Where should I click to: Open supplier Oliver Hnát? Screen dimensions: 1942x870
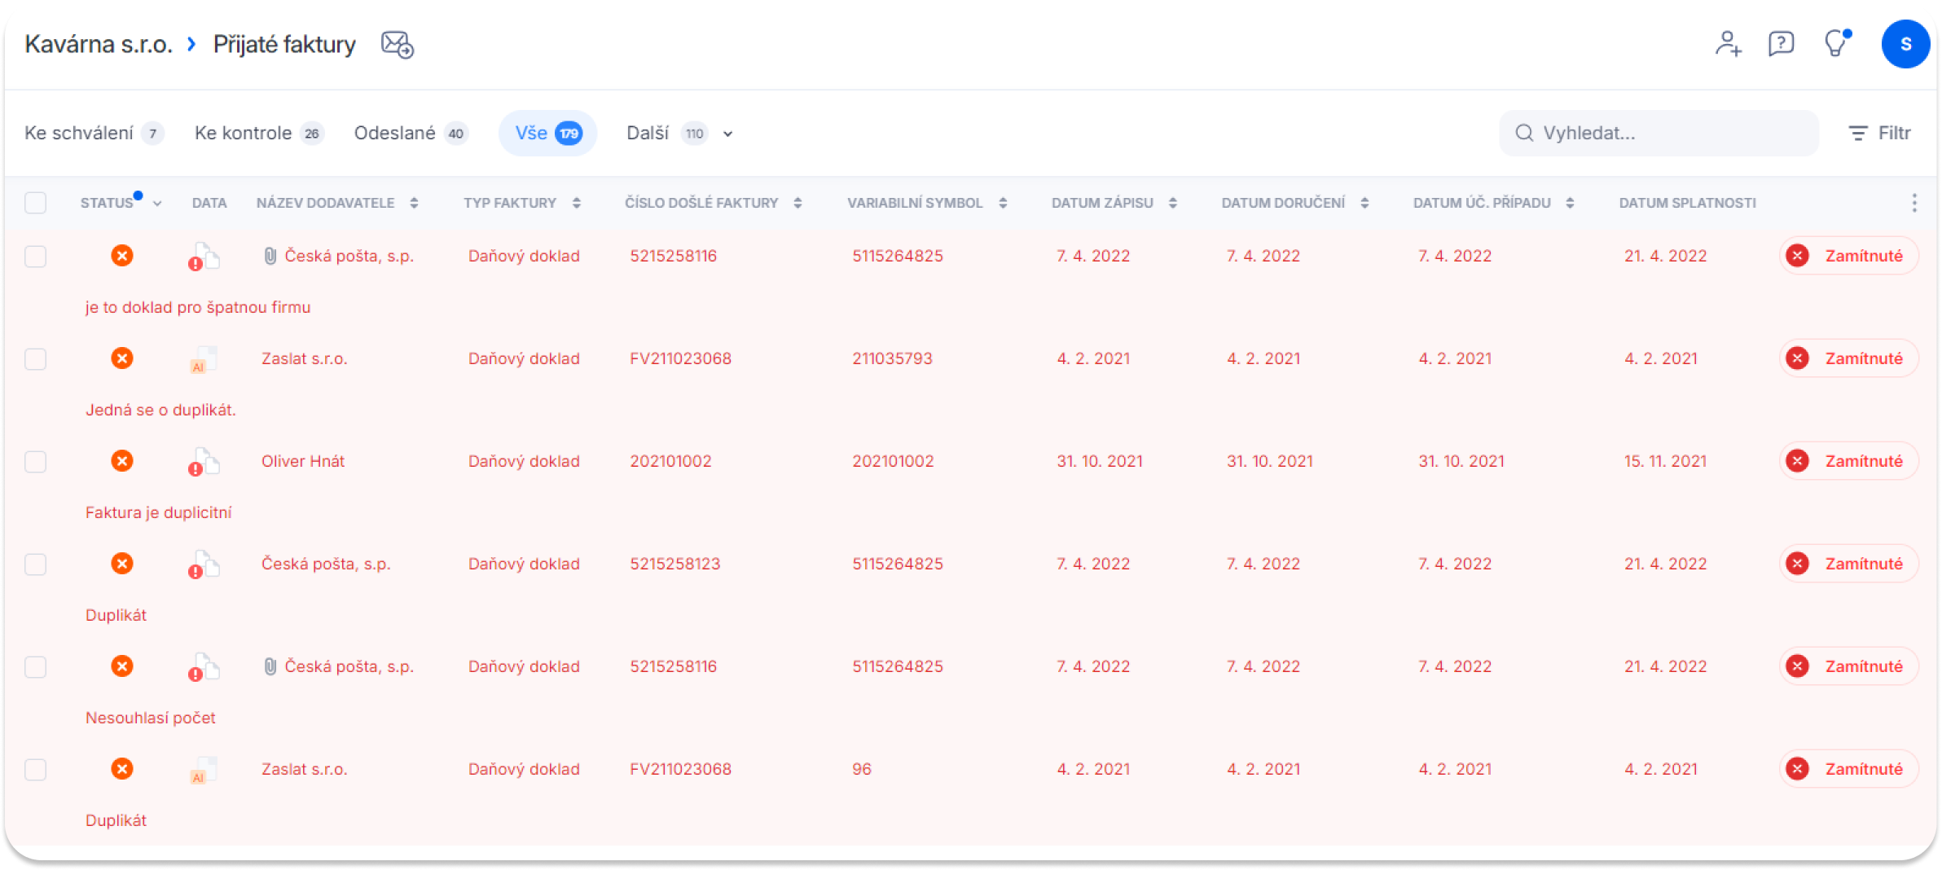[x=303, y=461]
